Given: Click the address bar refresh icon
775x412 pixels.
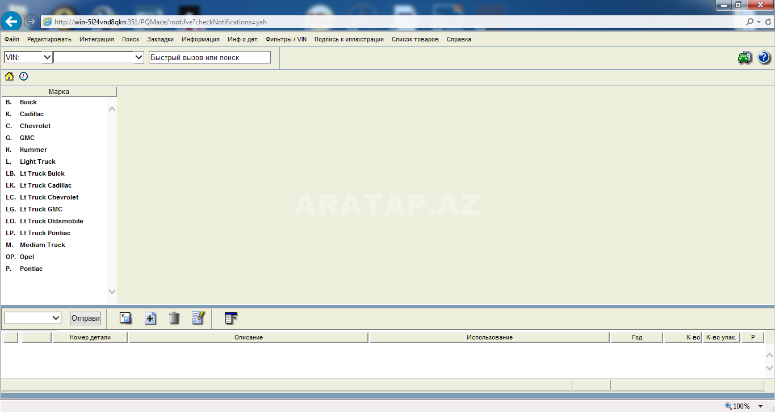Looking at the screenshot, I should coord(767,22).
